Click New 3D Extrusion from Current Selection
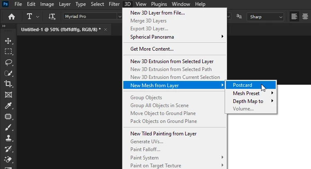Screen dimensions: 311x169 (174, 77)
